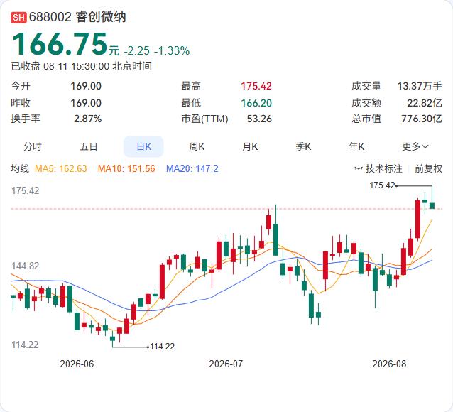453x412 pixels.
Task: Open the 前复权 price adjustment selector
Action: [x=428, y=168]
